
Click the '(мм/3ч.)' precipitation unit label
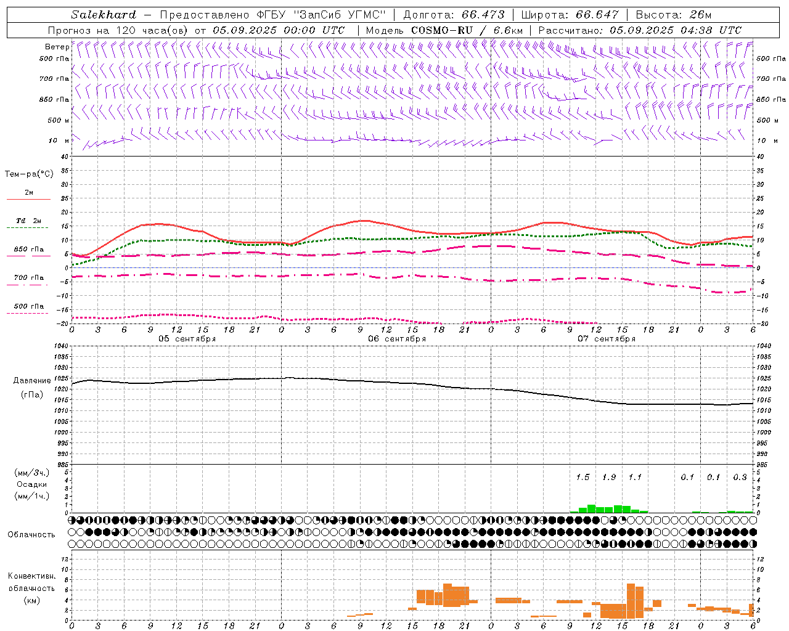pos(32,473)
